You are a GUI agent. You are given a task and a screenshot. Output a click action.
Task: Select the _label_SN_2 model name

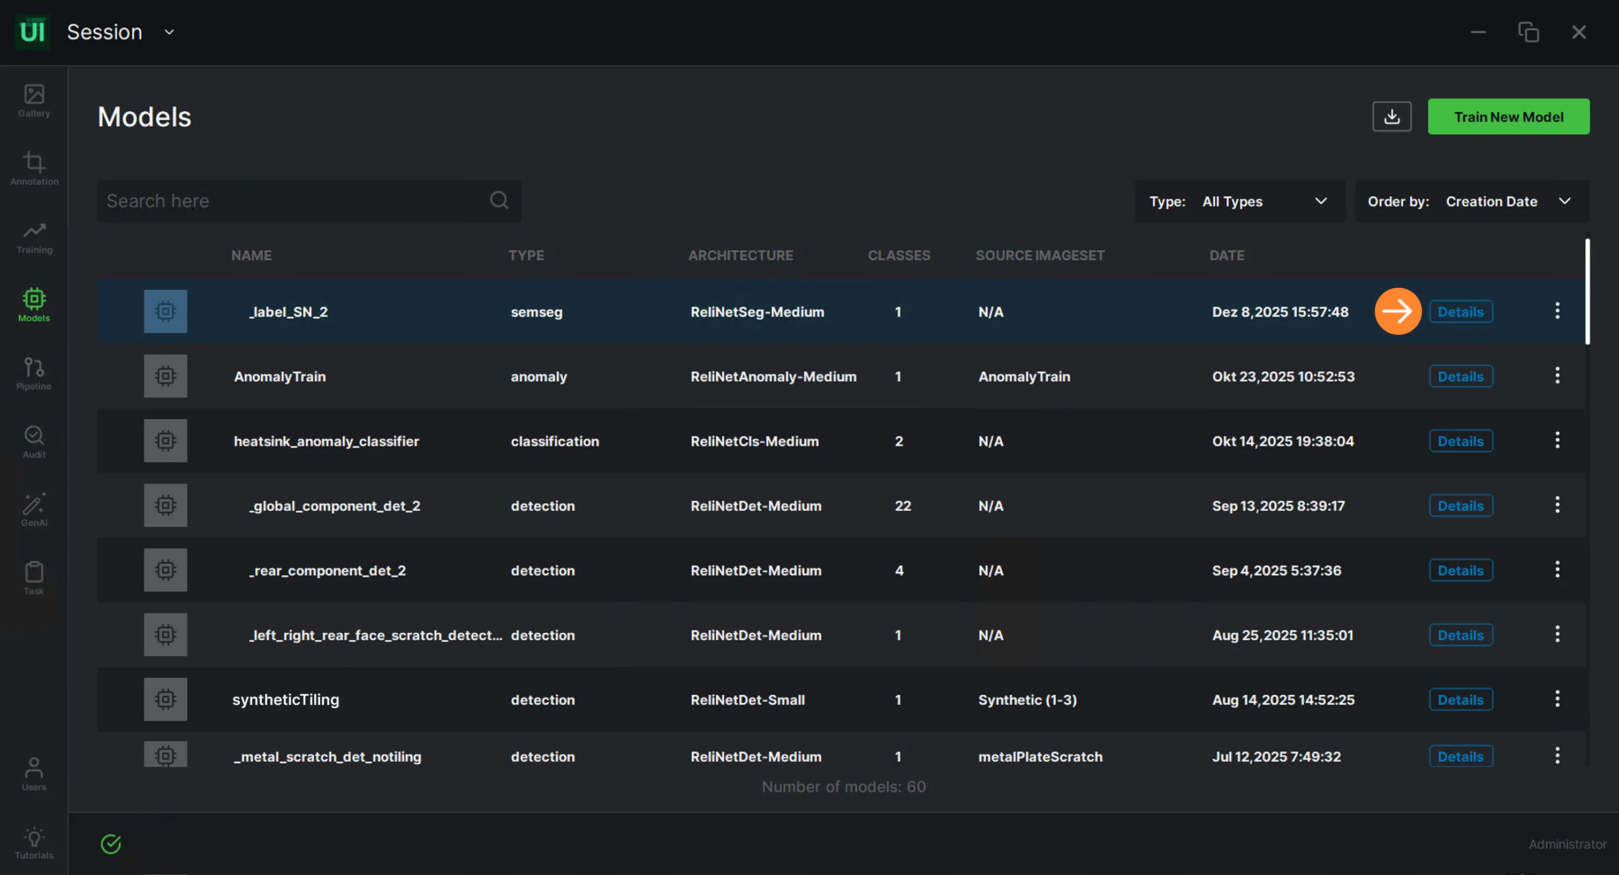(x=288, y=312)
